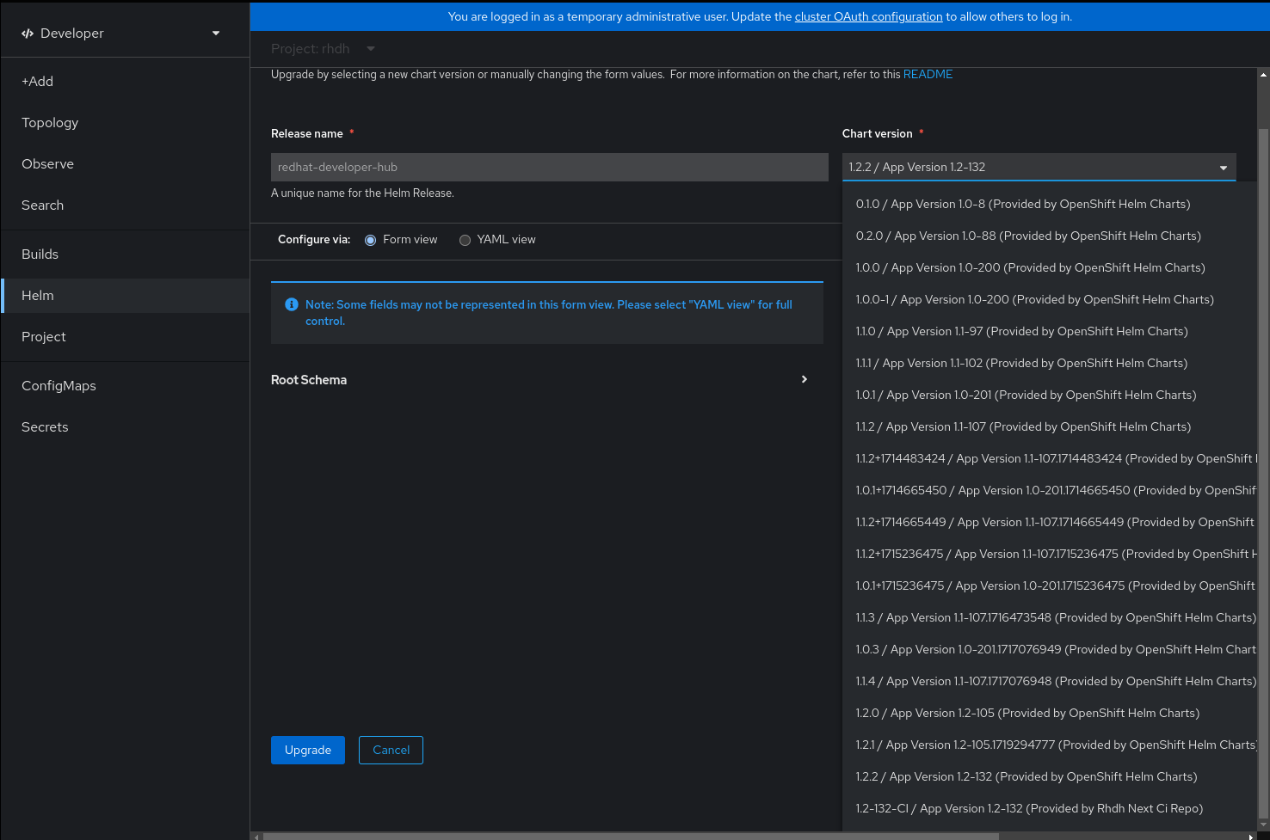Open the Project: rhdh dropdown
The height and width of the screenshot is (840, 1270).
click(323, 49)
